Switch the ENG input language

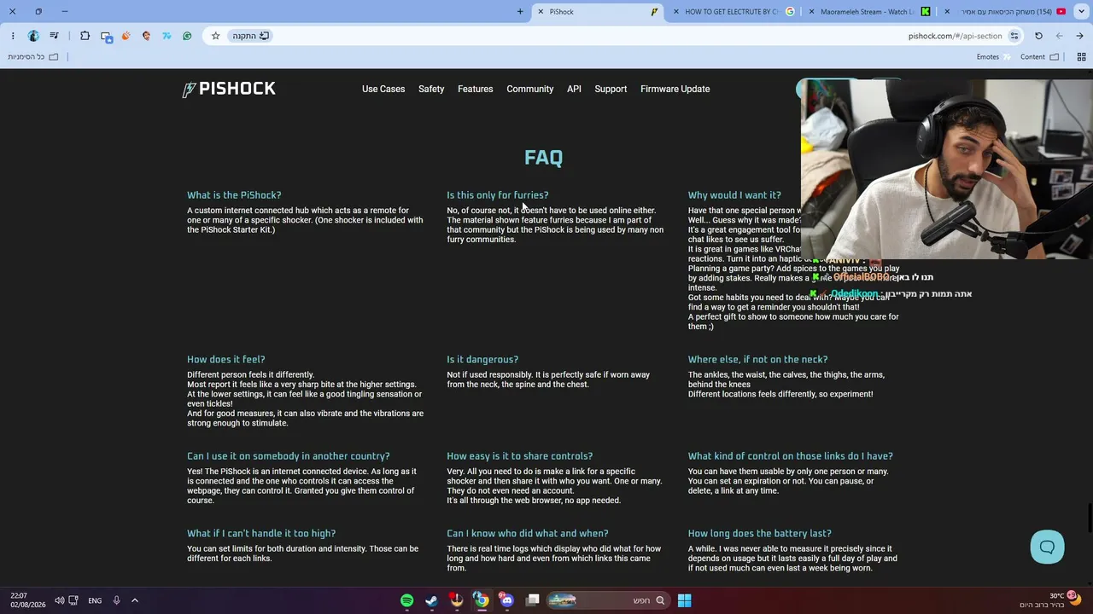tap(95, 600)
